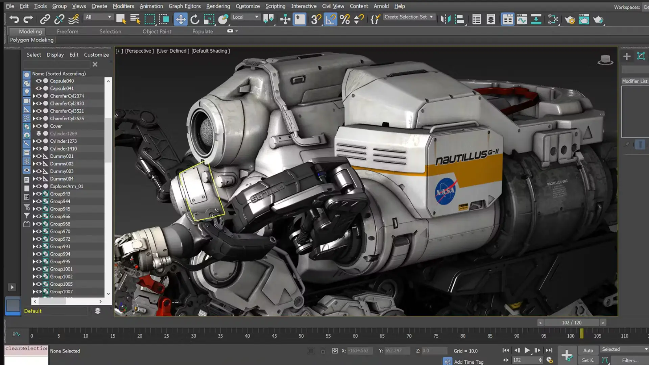649x365 pixels.
Task: Click the Set K. button
Action: 588,360
